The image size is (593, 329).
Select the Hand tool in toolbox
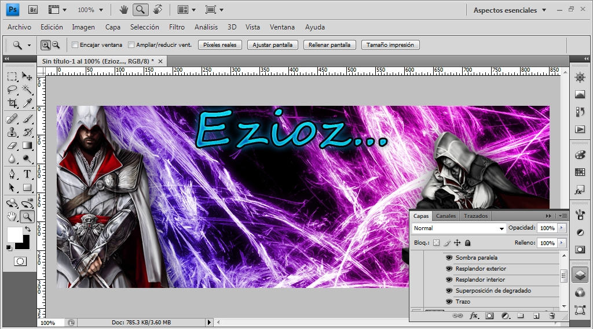pos(12,216)
